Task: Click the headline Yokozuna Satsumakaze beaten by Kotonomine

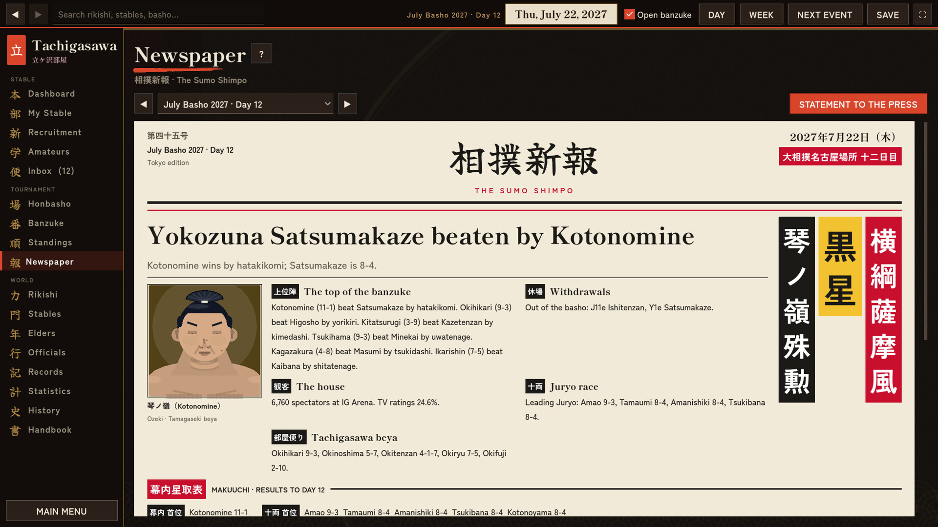Action: click(x=421, y=236)
